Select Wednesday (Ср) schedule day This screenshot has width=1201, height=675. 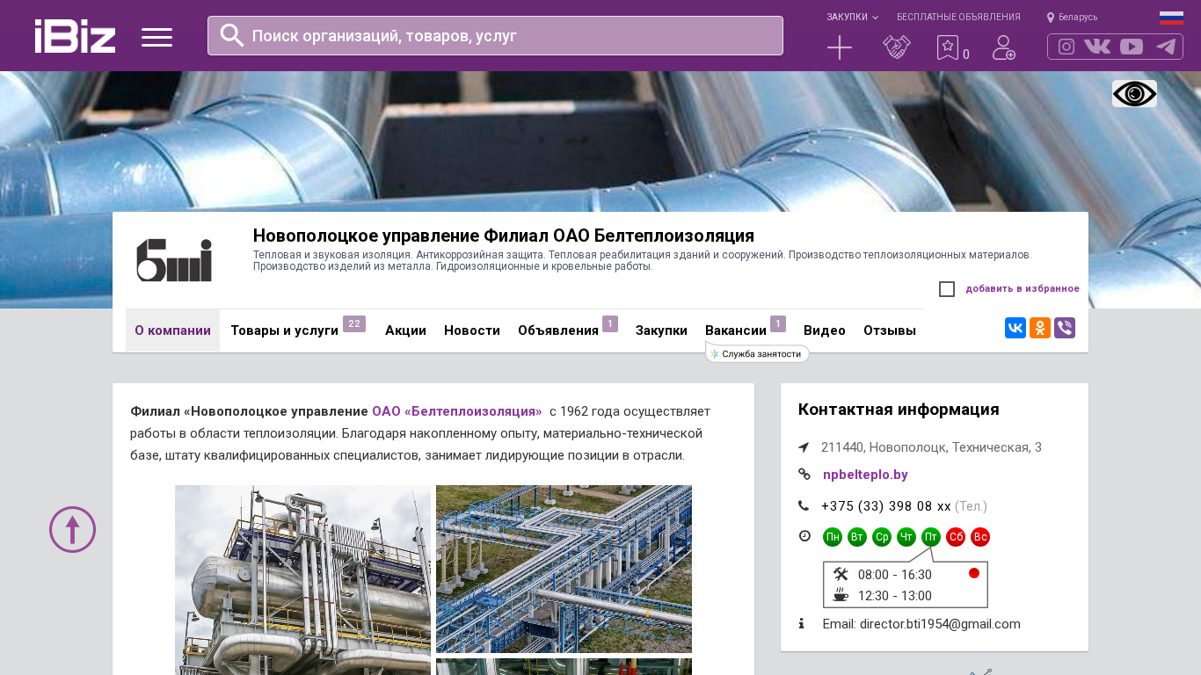point(882,537)
